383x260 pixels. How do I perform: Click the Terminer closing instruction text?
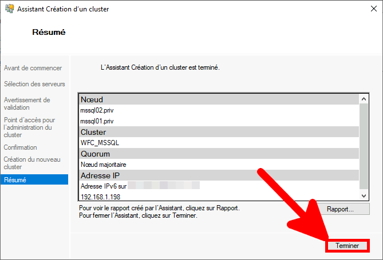[138, 215]
